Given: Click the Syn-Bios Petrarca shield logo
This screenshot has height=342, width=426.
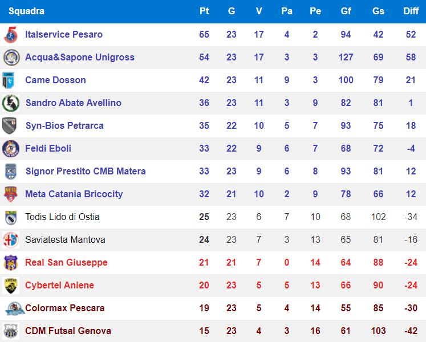Looking at the screenshot, I should [9, 126].
